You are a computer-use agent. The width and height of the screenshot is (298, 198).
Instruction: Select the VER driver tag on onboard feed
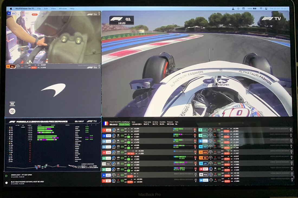pyautogui.click(x=12, y=13)
